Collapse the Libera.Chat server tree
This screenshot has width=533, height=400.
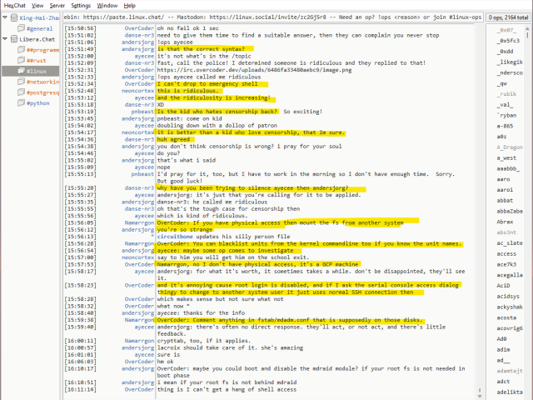5,38
